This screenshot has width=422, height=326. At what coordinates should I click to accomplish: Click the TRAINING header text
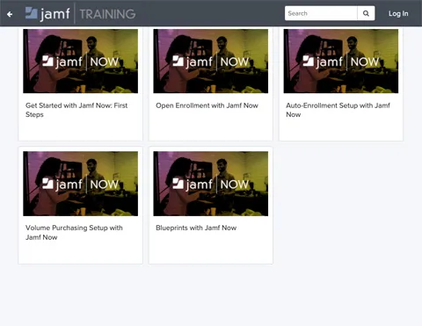tap(107, 14)
